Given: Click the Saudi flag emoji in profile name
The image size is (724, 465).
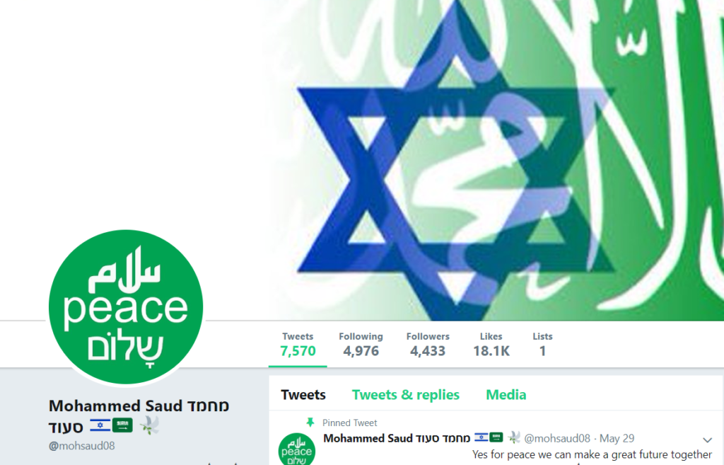Looking at the screenshot, I should 123,425.
